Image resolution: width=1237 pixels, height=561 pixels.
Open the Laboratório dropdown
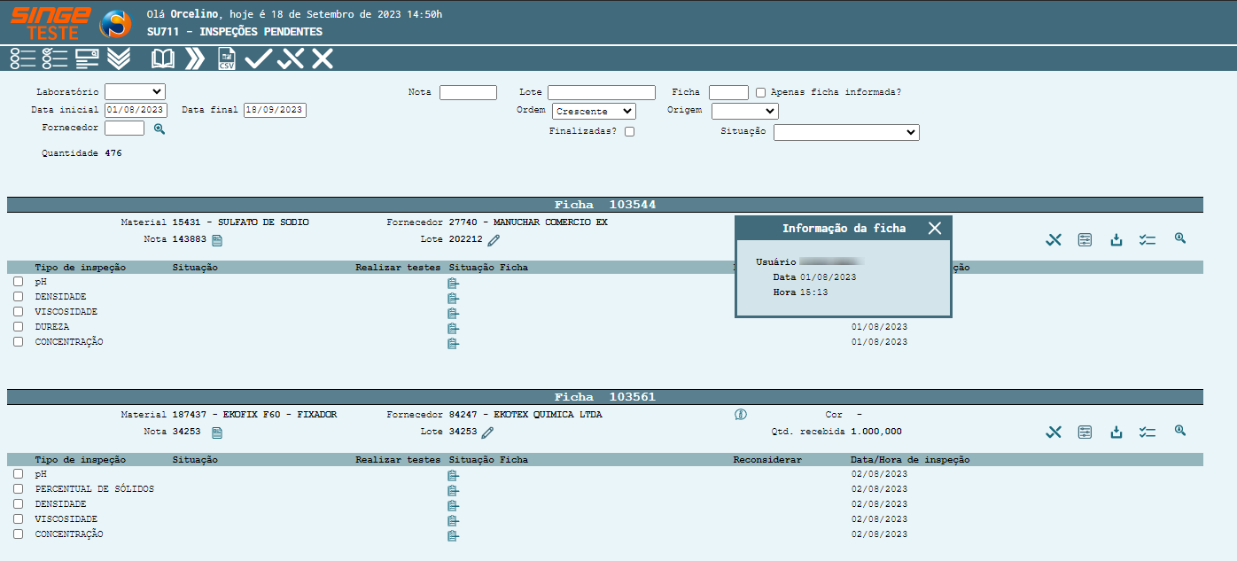point(135,91)
